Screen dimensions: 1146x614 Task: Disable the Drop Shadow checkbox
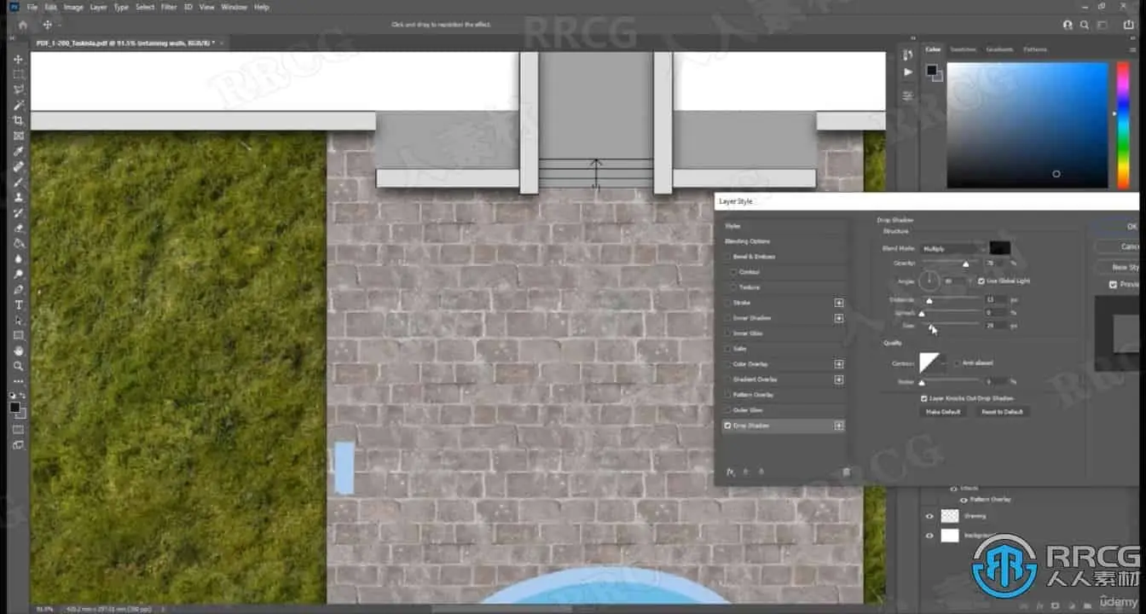pos(727,425)
